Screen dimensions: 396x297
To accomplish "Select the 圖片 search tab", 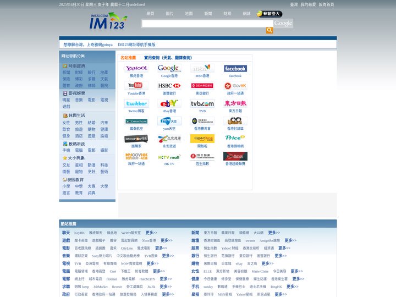I will tap(169, 13).
